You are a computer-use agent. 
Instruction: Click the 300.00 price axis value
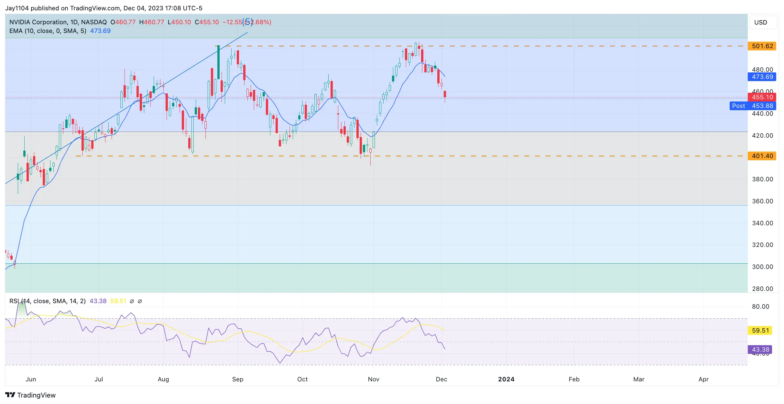pyautogui.click(x=762, y=267)
